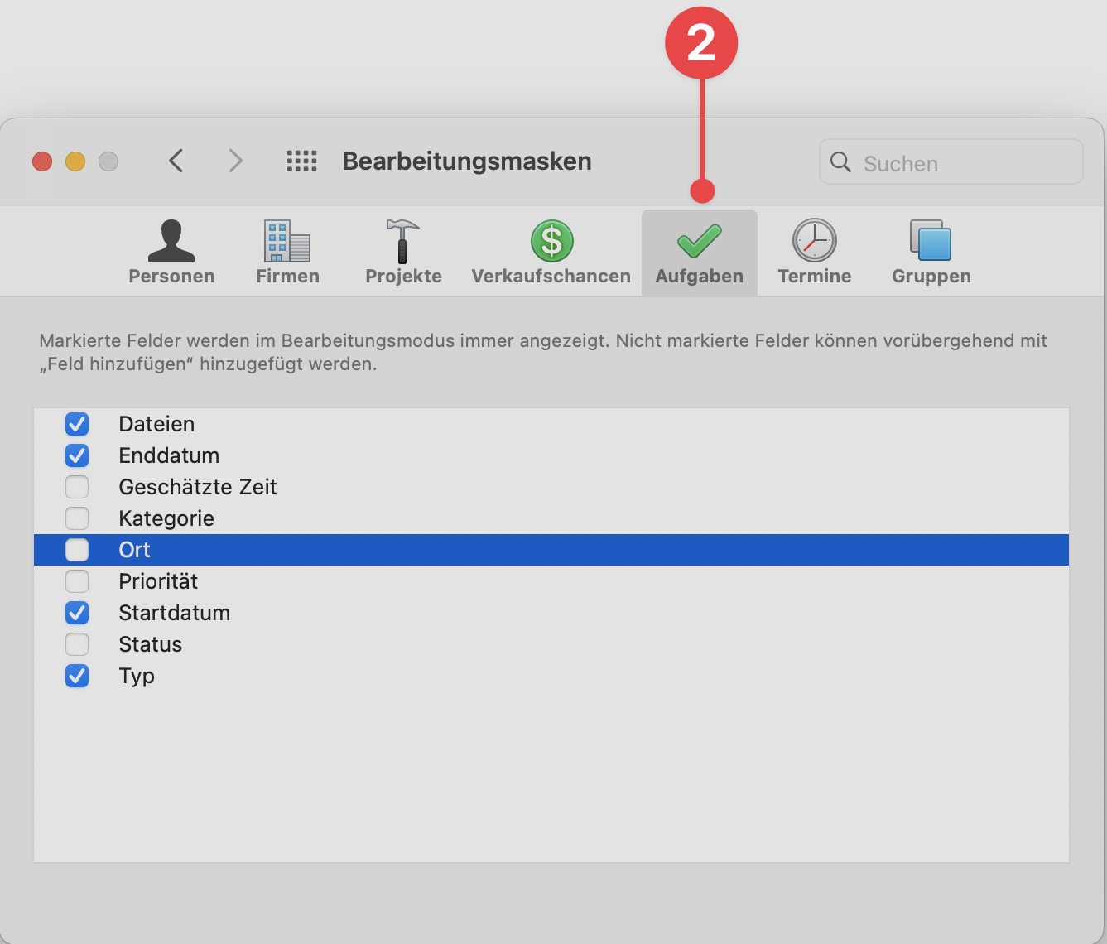This screenshot has width=1107, height=944.
Task: Click the Gruppen stacked squares icon
Action: [930, 241]
